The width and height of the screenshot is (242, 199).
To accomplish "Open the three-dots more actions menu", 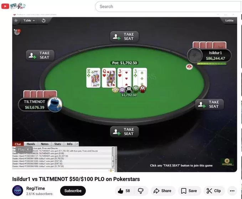I will 232,191.
